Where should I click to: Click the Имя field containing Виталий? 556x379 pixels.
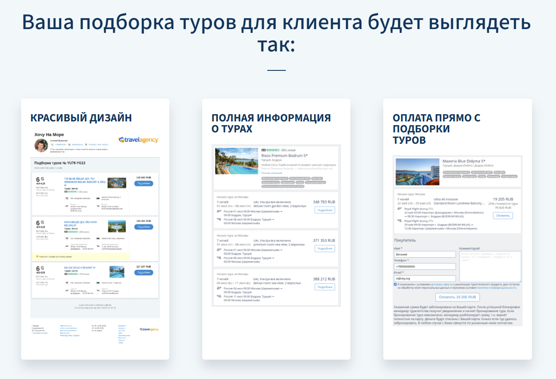tap(425, 255)
